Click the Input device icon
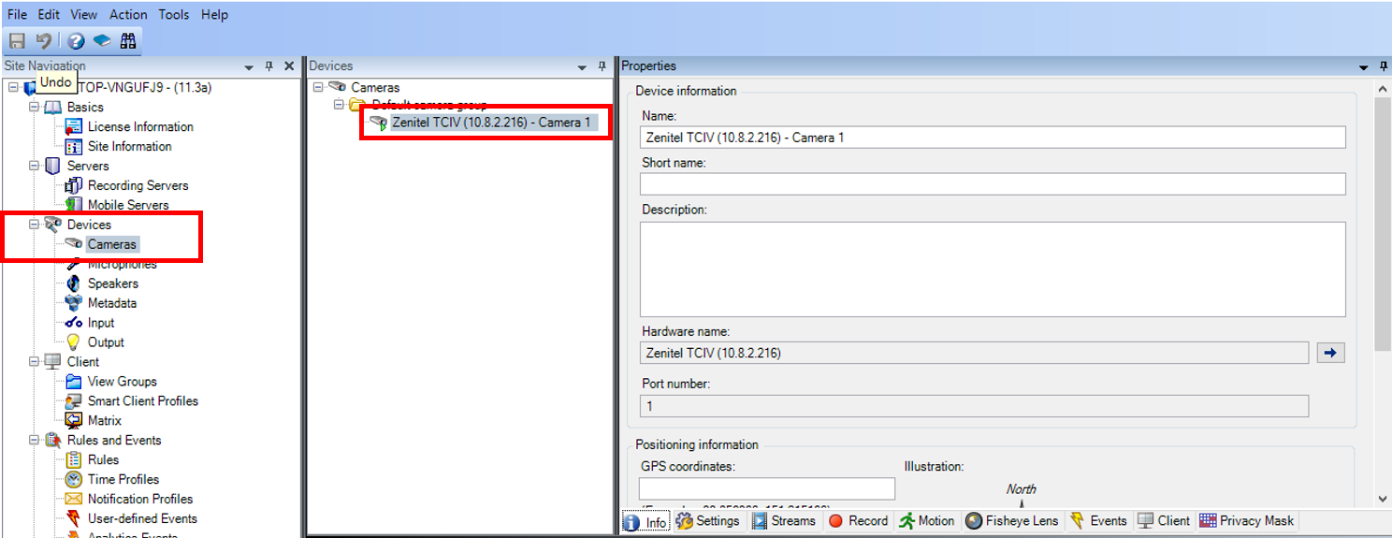Screen dimensions: 1392x538 click(x=73, y=323)
